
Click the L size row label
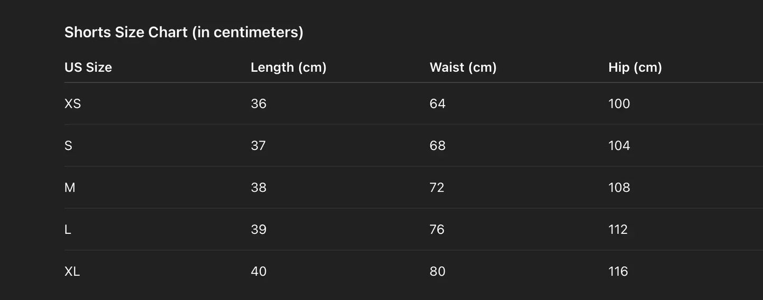click(68, 229)
